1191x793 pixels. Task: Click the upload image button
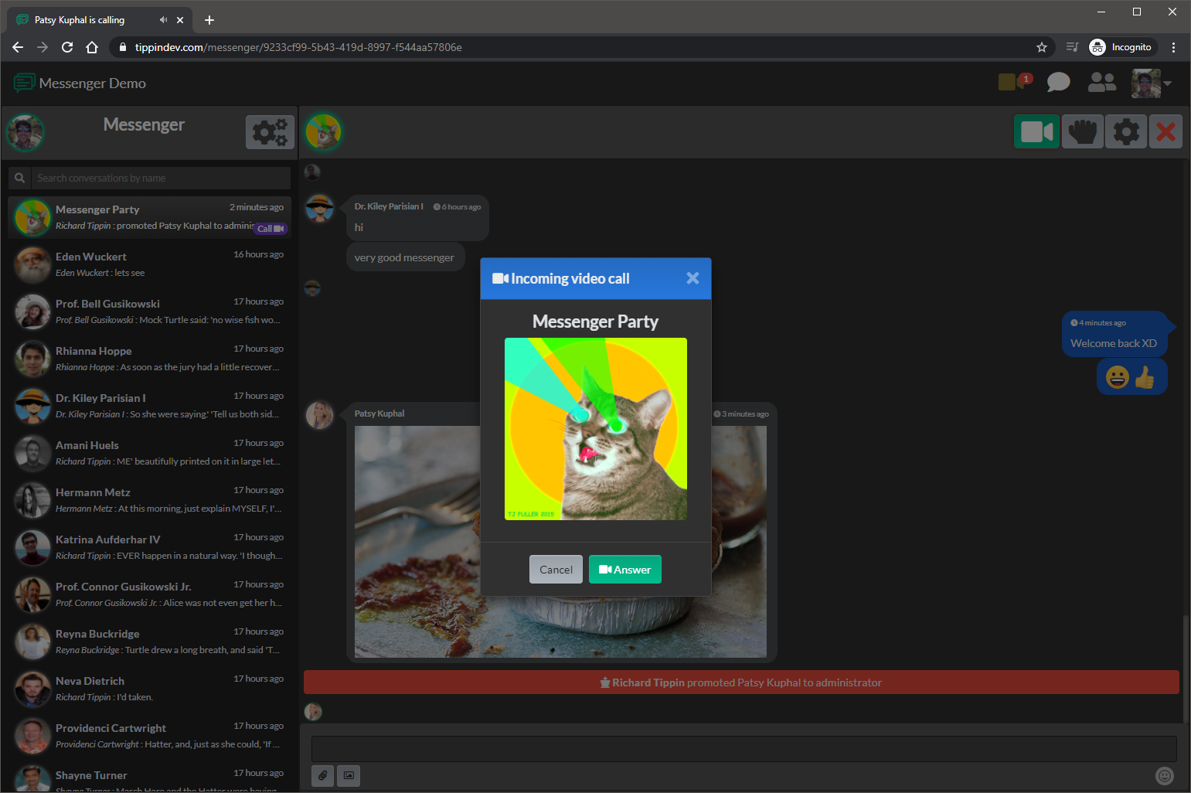coord(349,775)
